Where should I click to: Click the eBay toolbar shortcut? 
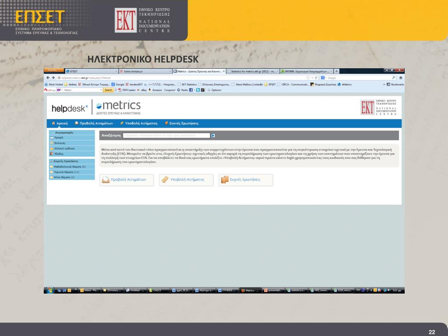coord(142,90)
